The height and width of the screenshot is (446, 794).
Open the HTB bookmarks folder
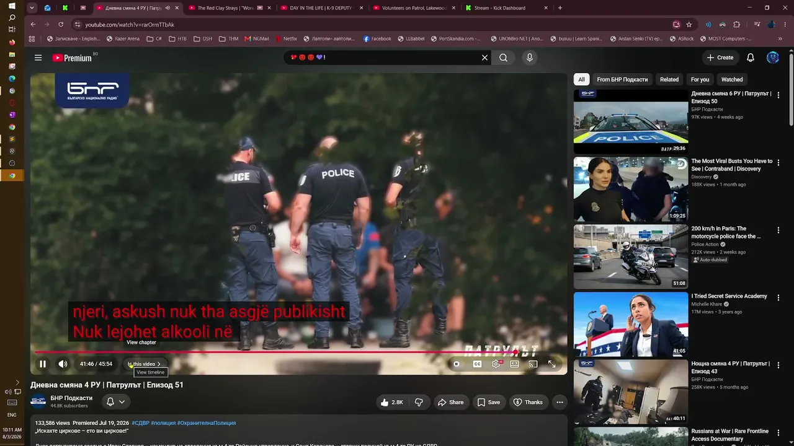177,38
